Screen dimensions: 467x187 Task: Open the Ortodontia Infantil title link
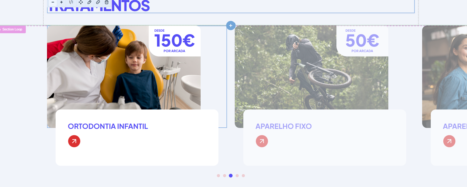[x=108, y=126]
